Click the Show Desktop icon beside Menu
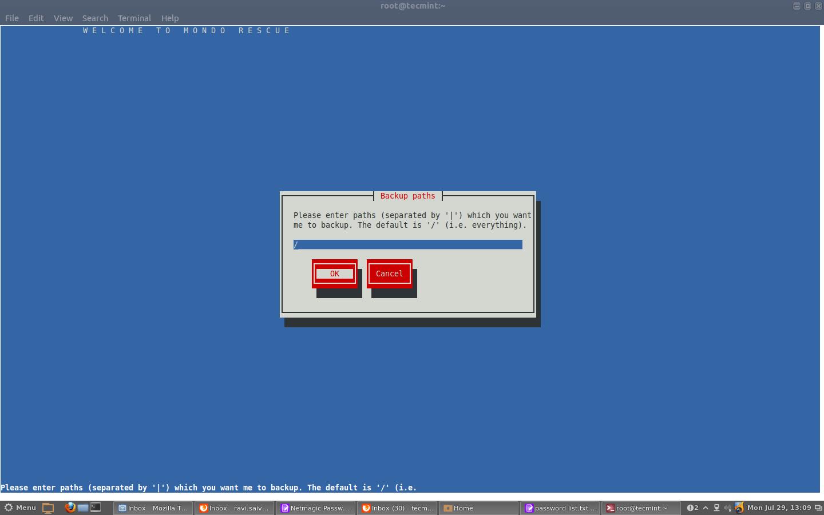Screen dimensions: 824x515 click(x=48, y=508)
